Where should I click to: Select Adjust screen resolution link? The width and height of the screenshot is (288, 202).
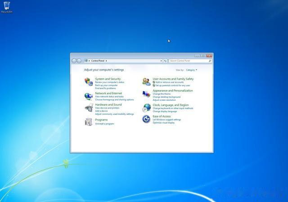pos(164,100)
